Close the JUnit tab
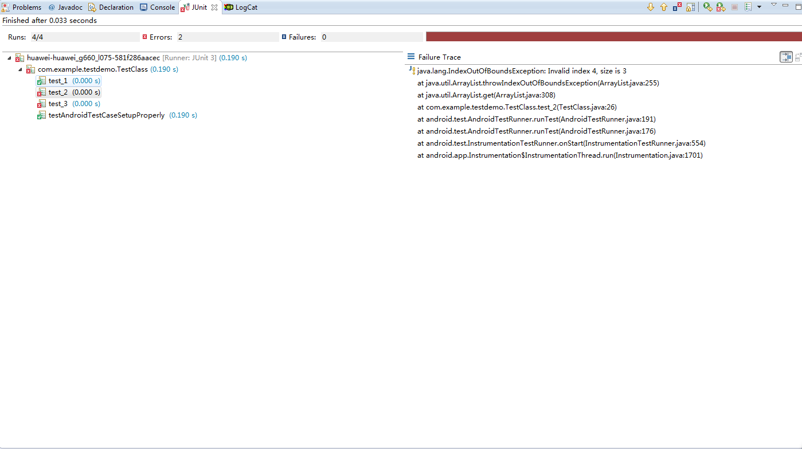 [214, 7]
